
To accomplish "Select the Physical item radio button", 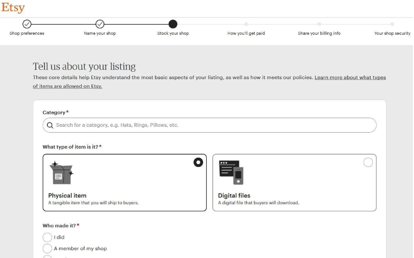I will [198, 162].
